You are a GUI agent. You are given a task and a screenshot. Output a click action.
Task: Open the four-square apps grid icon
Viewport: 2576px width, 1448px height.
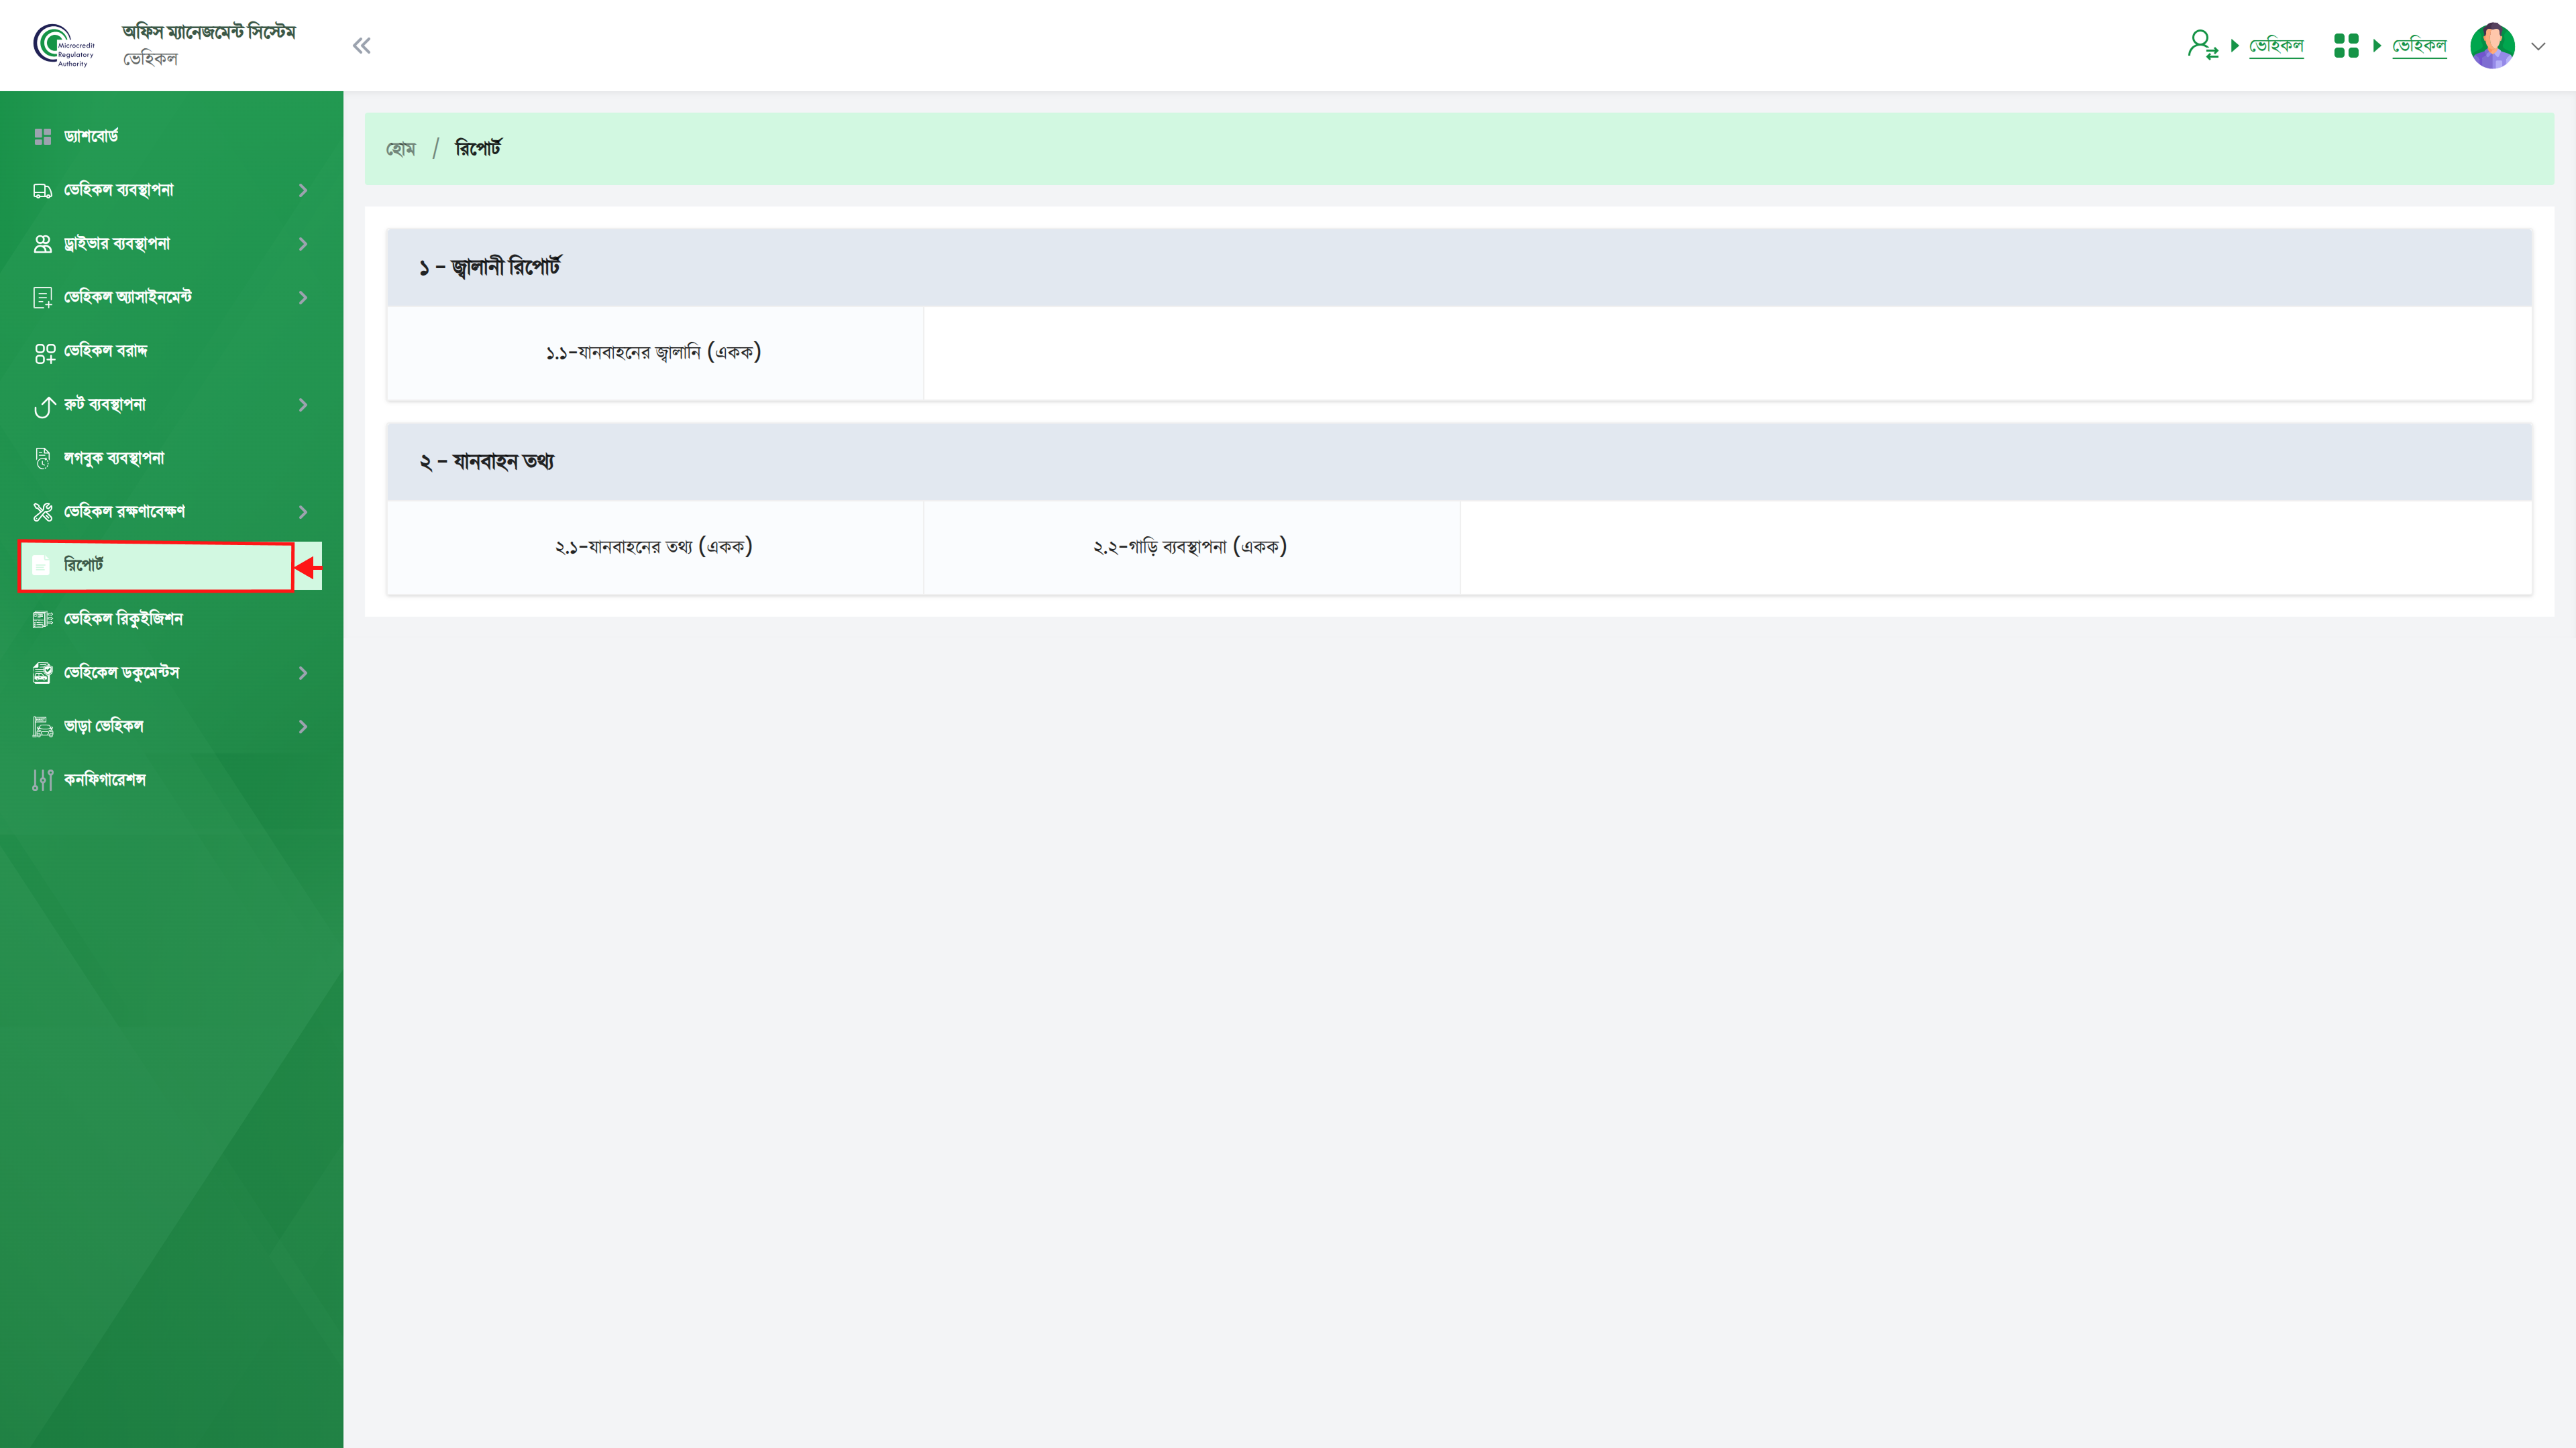(x=2346, y=45)
